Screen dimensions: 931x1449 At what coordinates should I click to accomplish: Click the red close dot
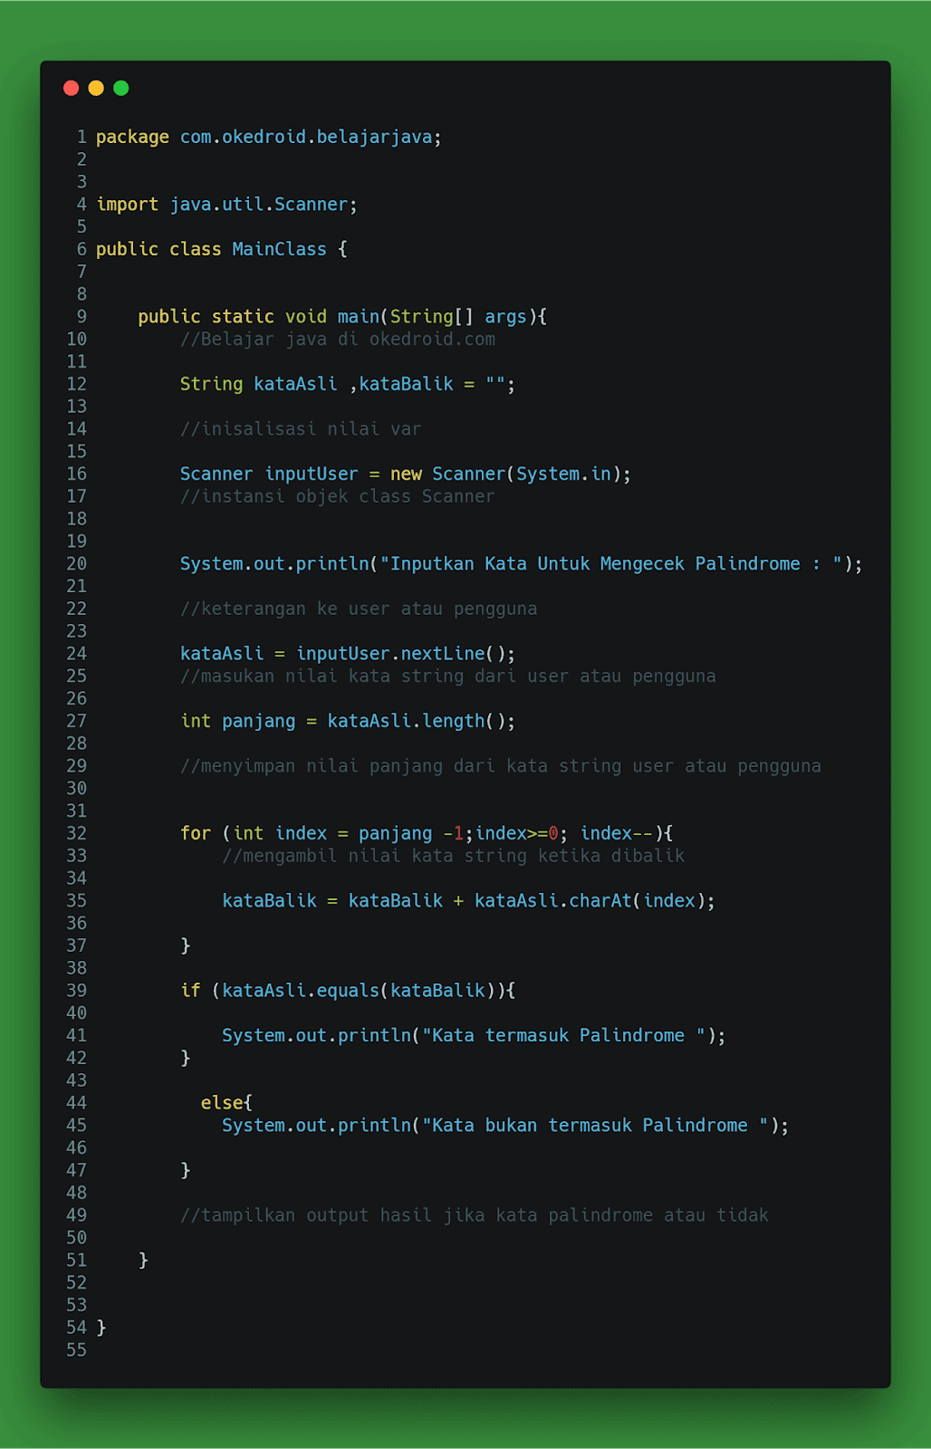tap(72, 88)
